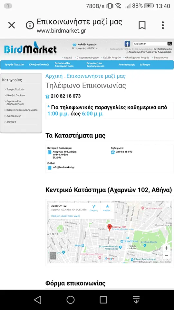This screenshot has height=310, width=174.
Task: Tap hide navigation bar arrow icon
Action: click(x=136, y=300)
